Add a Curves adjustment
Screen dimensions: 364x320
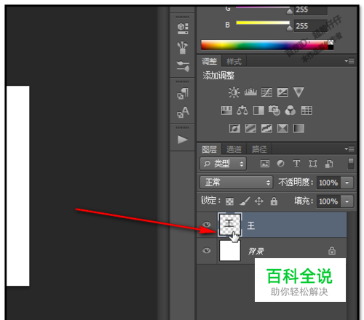266,92
